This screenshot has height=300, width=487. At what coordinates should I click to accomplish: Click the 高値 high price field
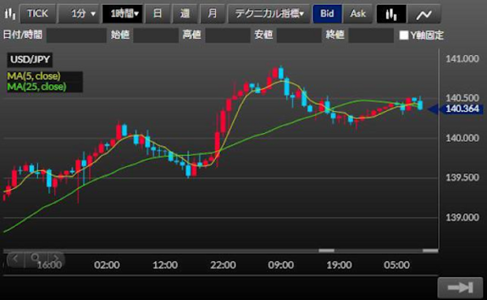tap(227, 35)
